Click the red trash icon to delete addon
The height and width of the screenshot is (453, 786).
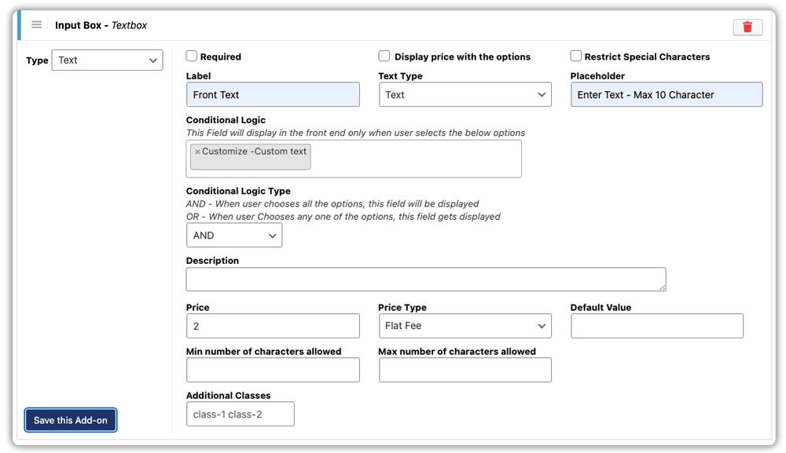point(747,27)
